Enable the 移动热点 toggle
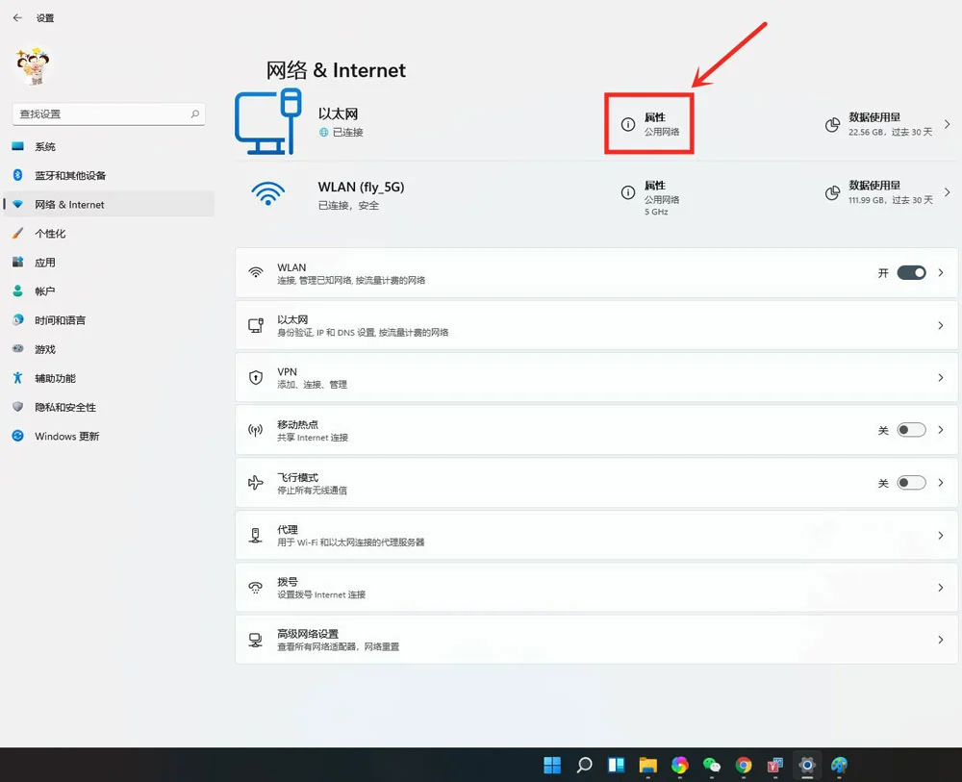Image resolution: width=962 pixels, height=782 pixels. click(x=911, y=430)
